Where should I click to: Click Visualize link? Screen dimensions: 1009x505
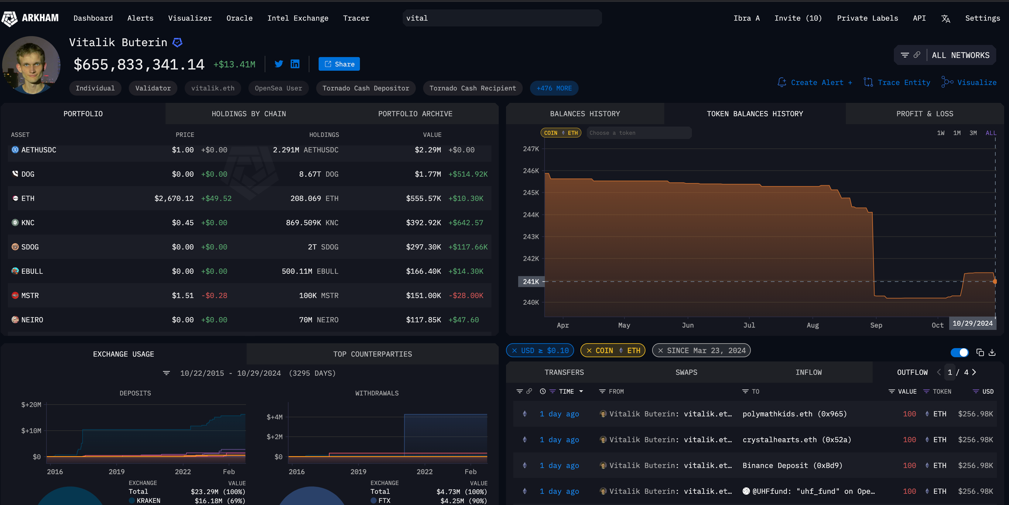coord(969,82)
